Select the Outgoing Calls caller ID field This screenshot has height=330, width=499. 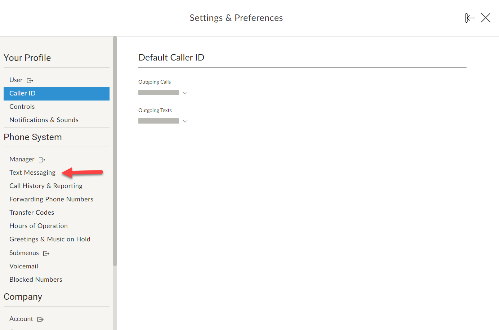pyautogui.click(x=159, y=93)
